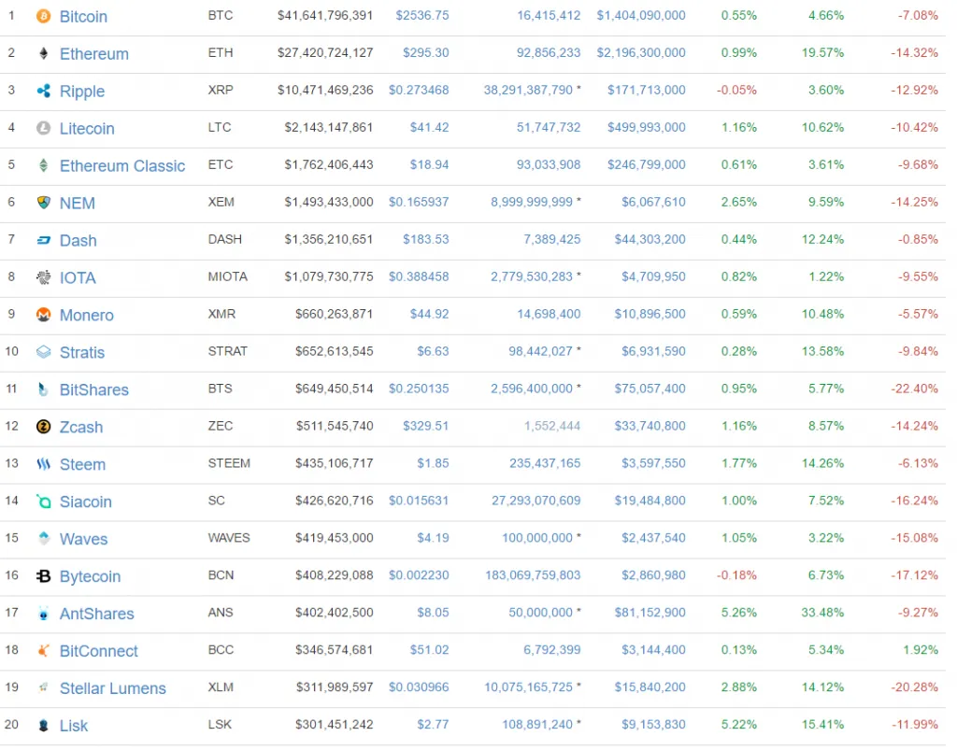Screen dimensions: 957x750
Task: Click Zcash price $329.51
Action: tap(425, 426)
